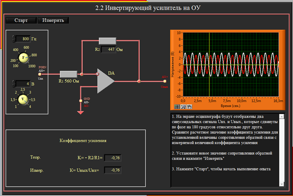Click the voltage knob V
This screenshot has height=196, width=293.
23,99
